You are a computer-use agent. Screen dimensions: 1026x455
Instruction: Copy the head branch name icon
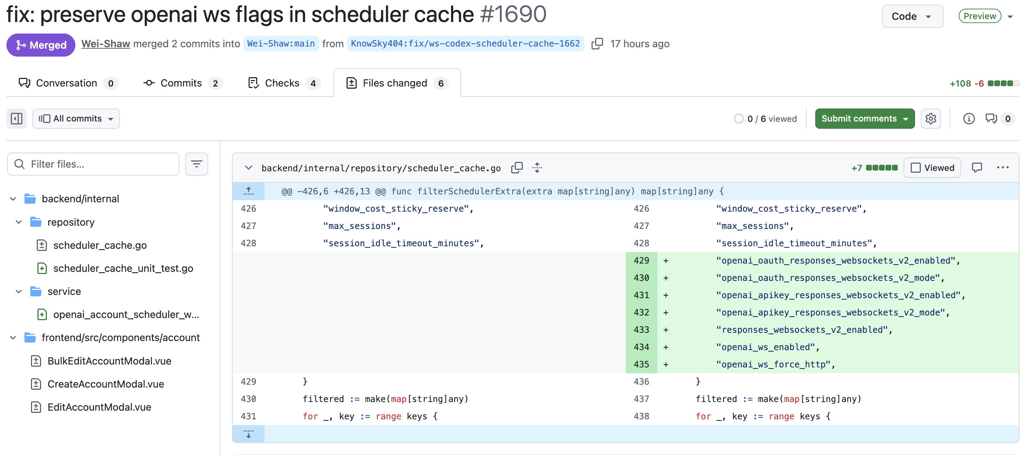(x=597, y=44)
